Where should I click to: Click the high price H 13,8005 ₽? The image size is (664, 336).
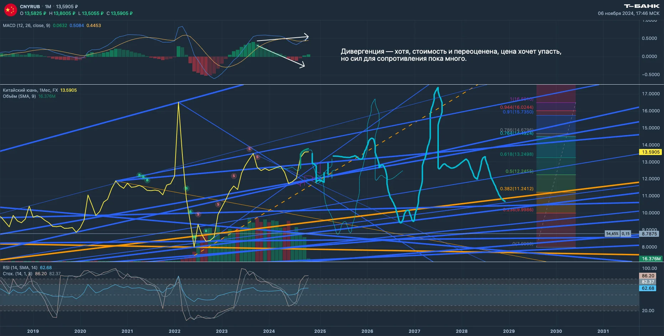click(x=62, y=14)
